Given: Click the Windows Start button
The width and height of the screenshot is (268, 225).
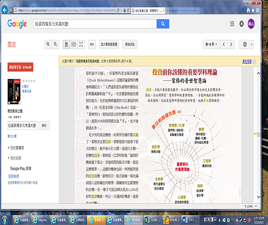Looking at the screenshot, I should pos(4,220).
